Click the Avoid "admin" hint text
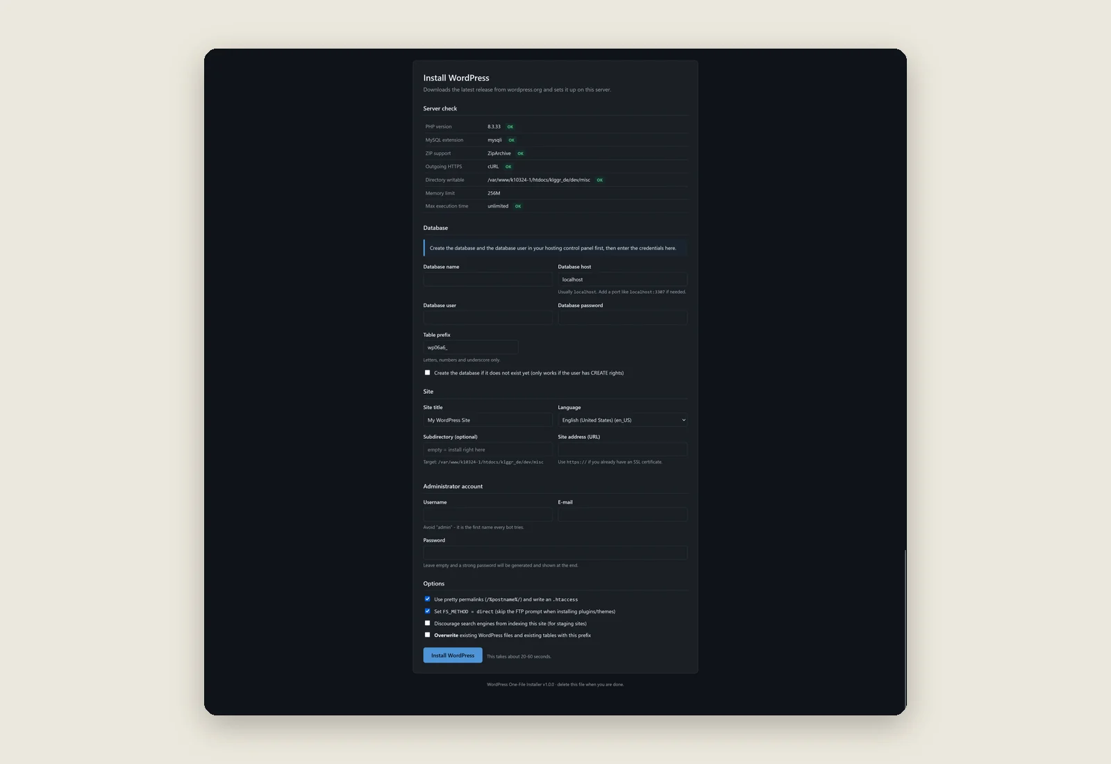Viewport: 1111px width, 764px height. pyautogui.click(x=474, y=527)
